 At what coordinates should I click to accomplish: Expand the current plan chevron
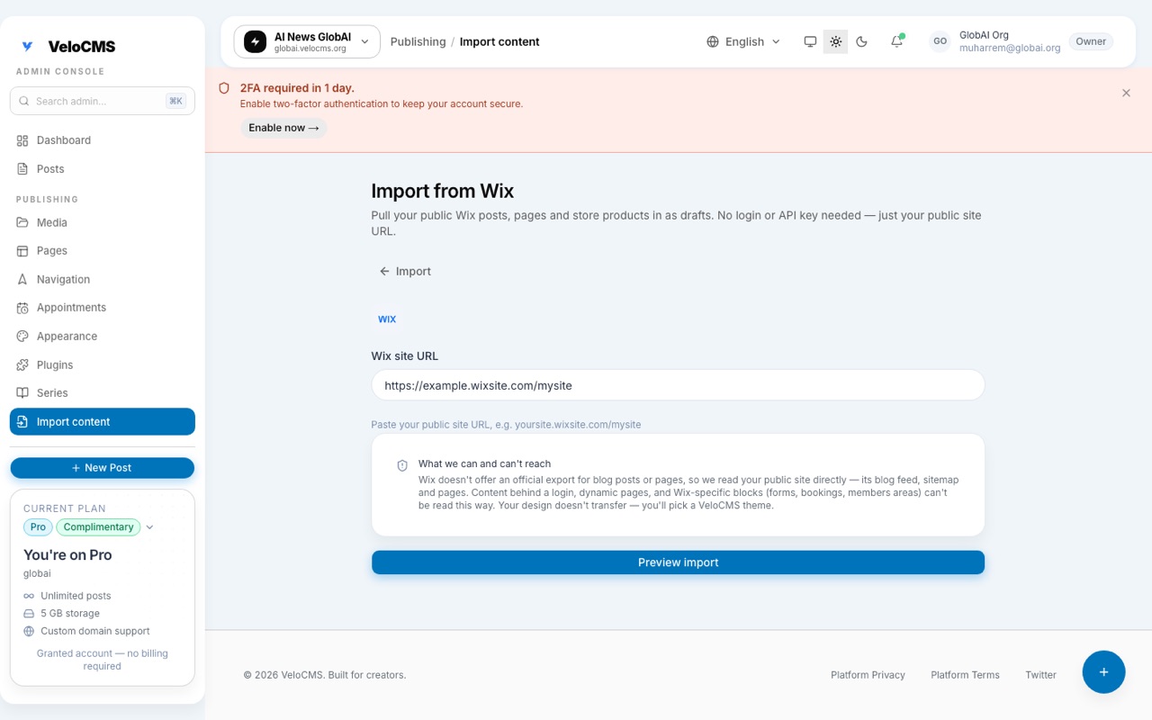pyautogui.click(x=149, y=527)
